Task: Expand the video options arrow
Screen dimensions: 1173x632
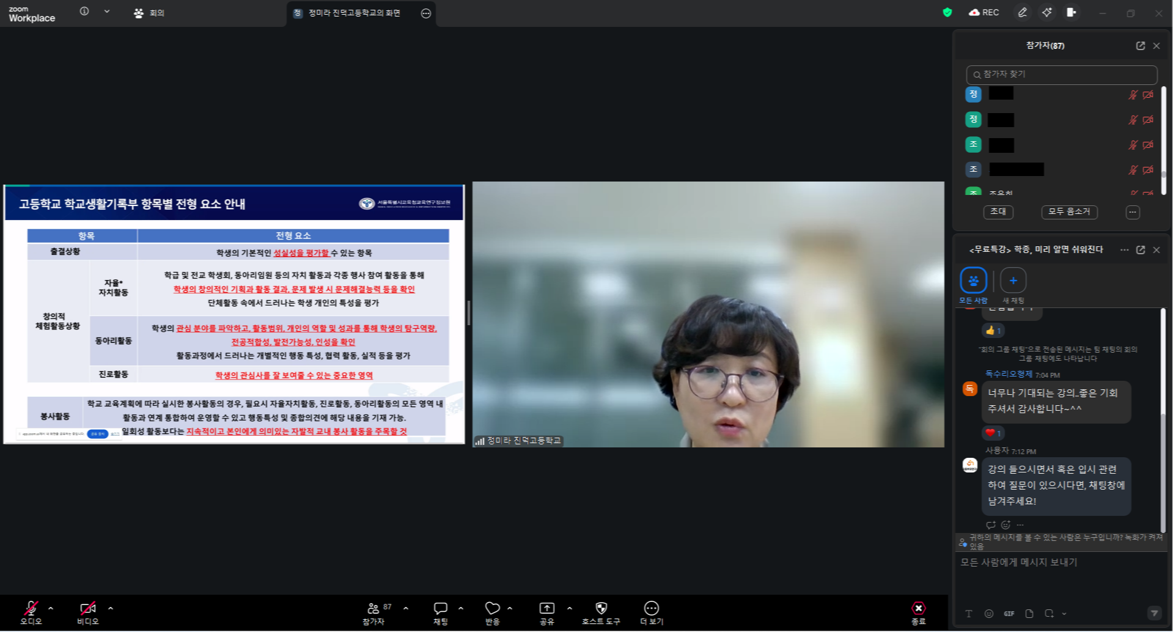Action: [x=111, y=608]
